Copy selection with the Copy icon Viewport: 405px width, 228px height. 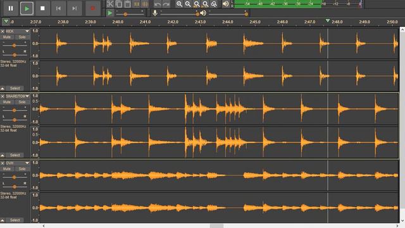[x=119, y=4]
